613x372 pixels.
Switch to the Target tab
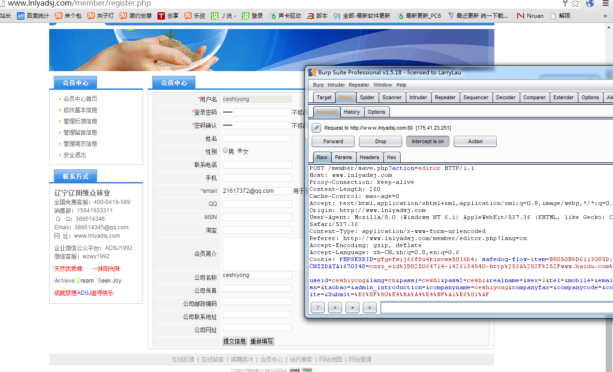pos(324,97)
